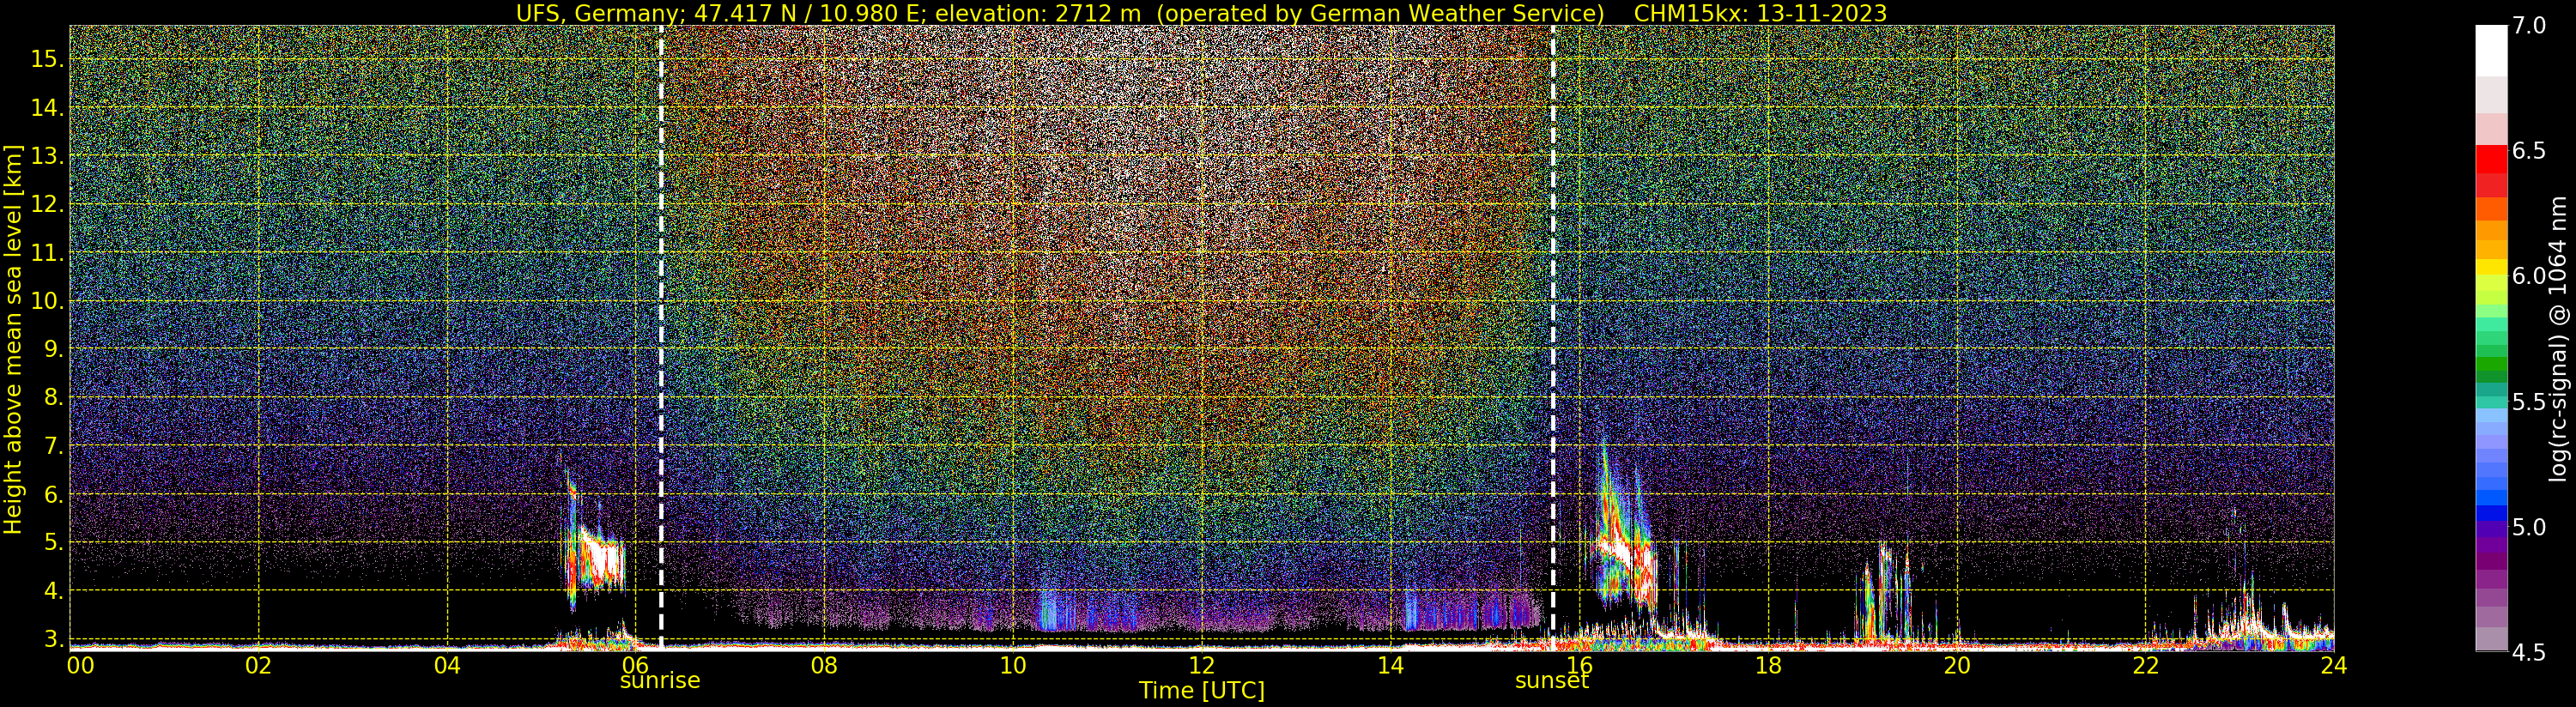This screenshot has height=707, width=2576.
Task: Click the height axis tick '13.'
Action: 47,156
